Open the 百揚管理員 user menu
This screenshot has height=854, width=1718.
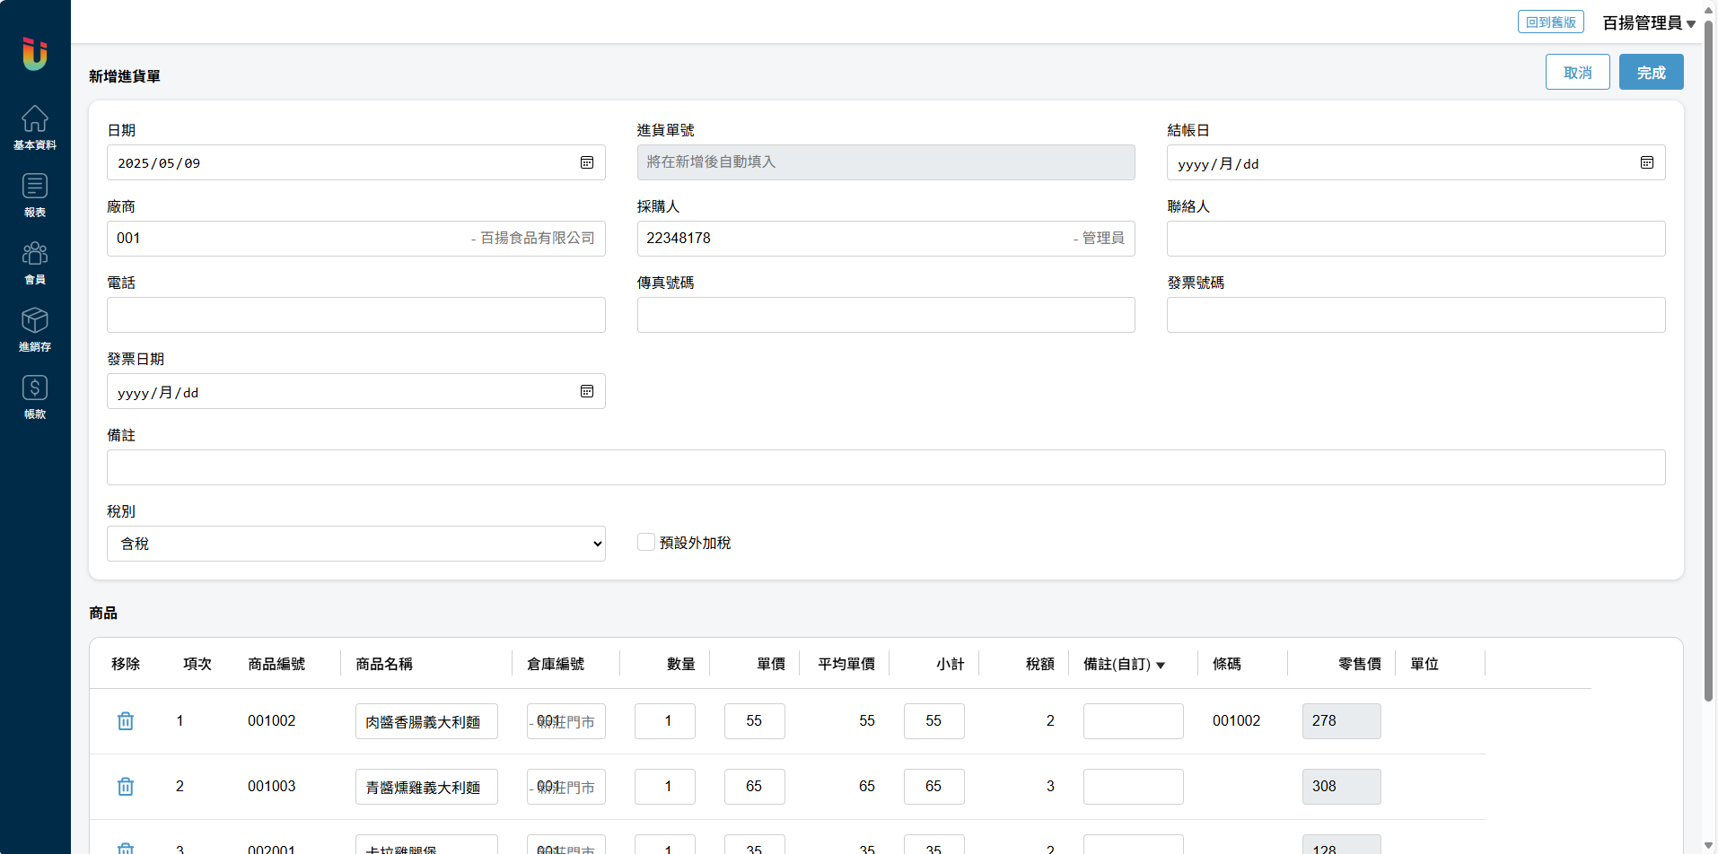tap(1648, 23)
